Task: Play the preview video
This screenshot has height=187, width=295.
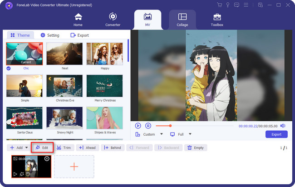Action: pos(138,125)
